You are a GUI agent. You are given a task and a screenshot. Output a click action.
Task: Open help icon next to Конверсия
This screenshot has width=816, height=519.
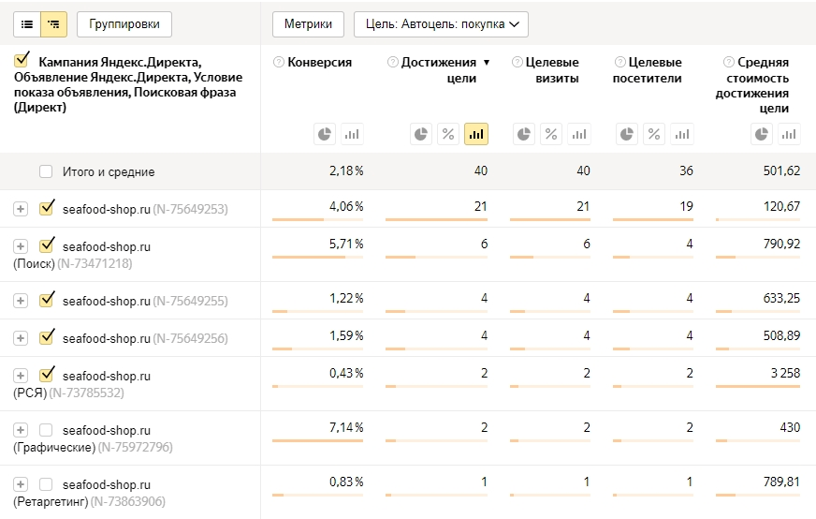pyautogui.click(x=278, y=63)
